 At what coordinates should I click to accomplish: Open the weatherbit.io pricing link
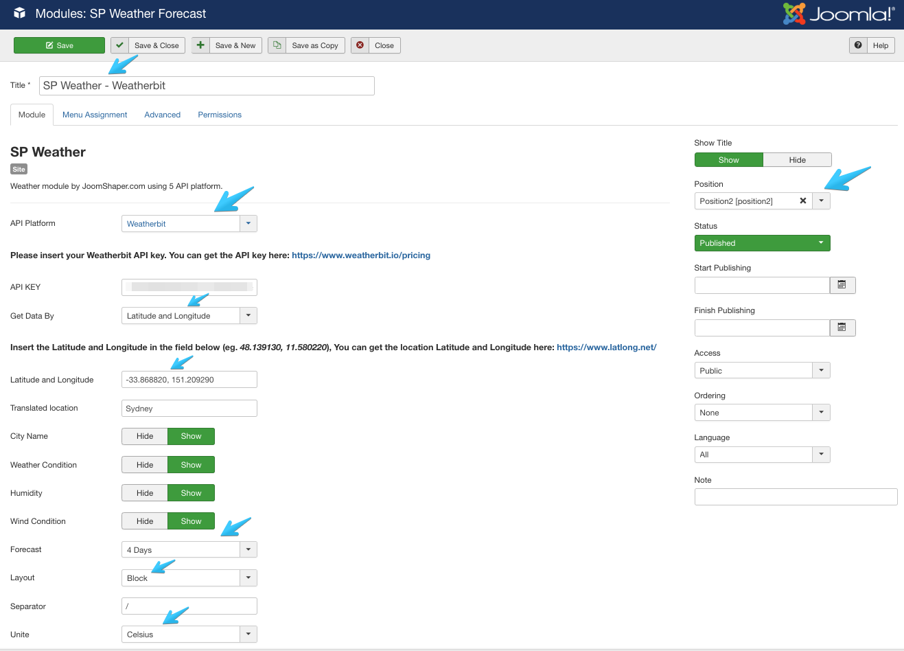pyautogui.click(x=361, y=255)
